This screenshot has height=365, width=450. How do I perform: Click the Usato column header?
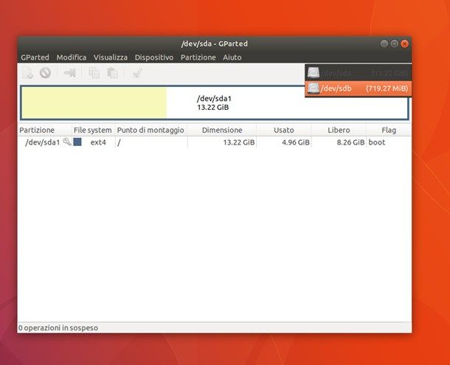[x=284, y=130]
